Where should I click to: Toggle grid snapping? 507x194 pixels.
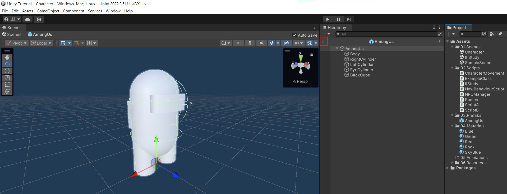point(76,43)
